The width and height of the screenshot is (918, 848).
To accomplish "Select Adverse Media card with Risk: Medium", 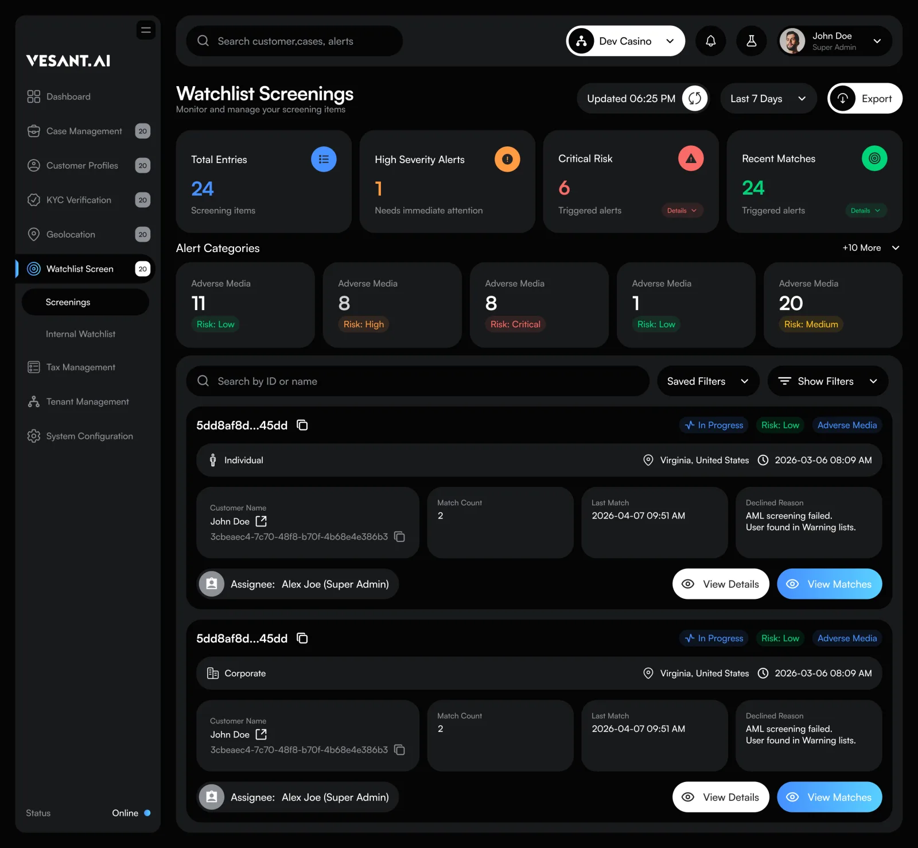I will coord(833,304).
